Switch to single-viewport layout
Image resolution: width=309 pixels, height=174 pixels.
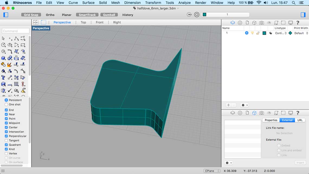pyautogui.click(x=44, y=22)
